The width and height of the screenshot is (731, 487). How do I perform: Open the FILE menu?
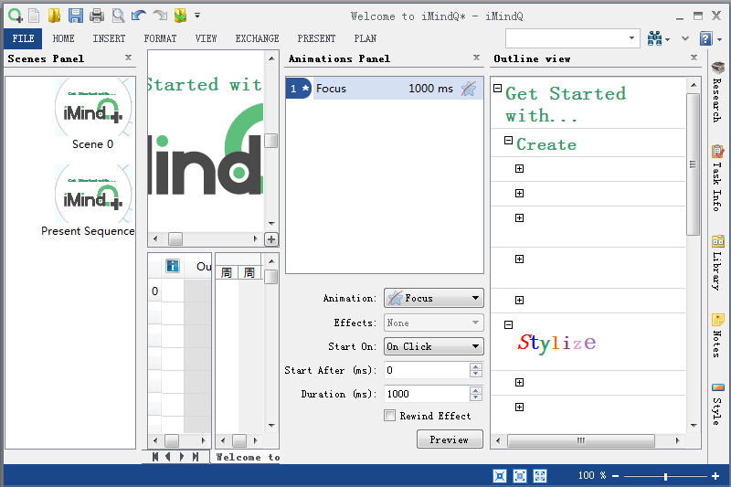point(23,38)
